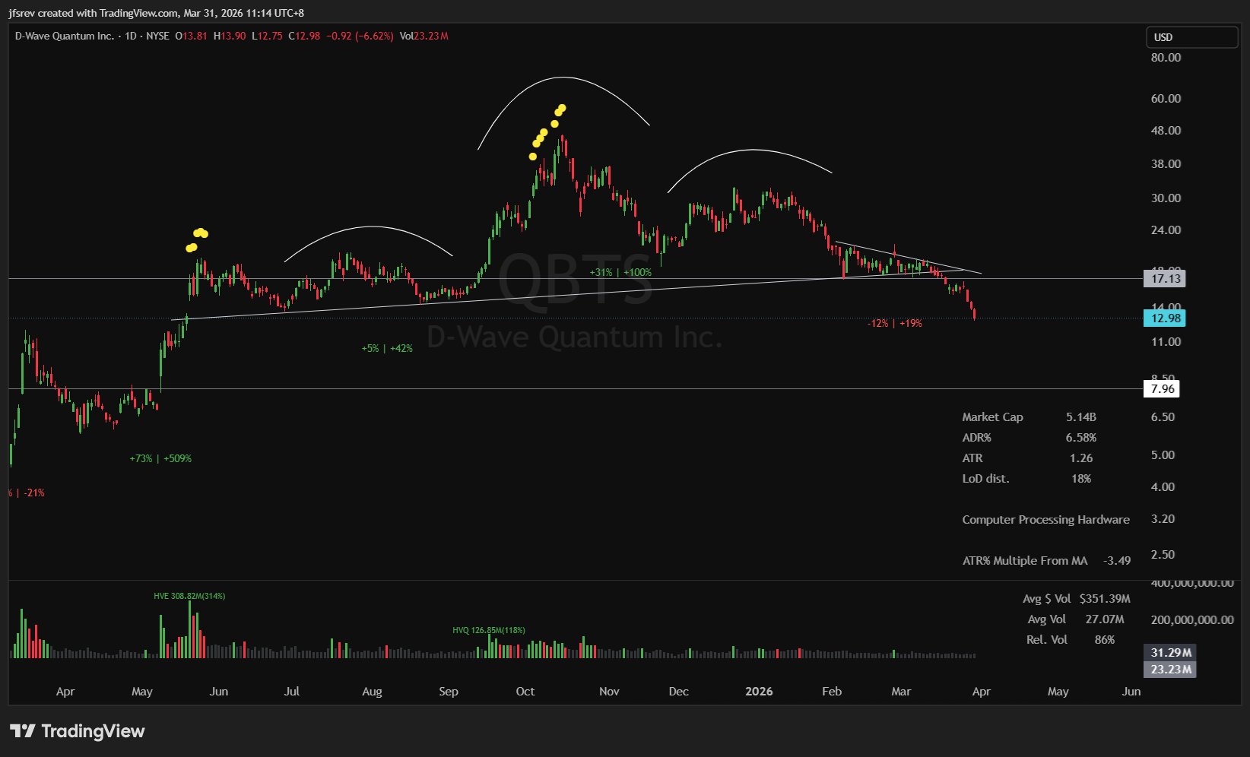Click the 2026 label on the time axis

pos(759,692)
